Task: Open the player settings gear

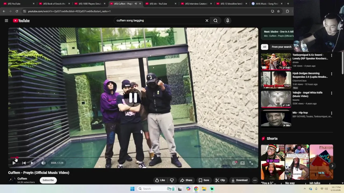Action: pos(234,163)
